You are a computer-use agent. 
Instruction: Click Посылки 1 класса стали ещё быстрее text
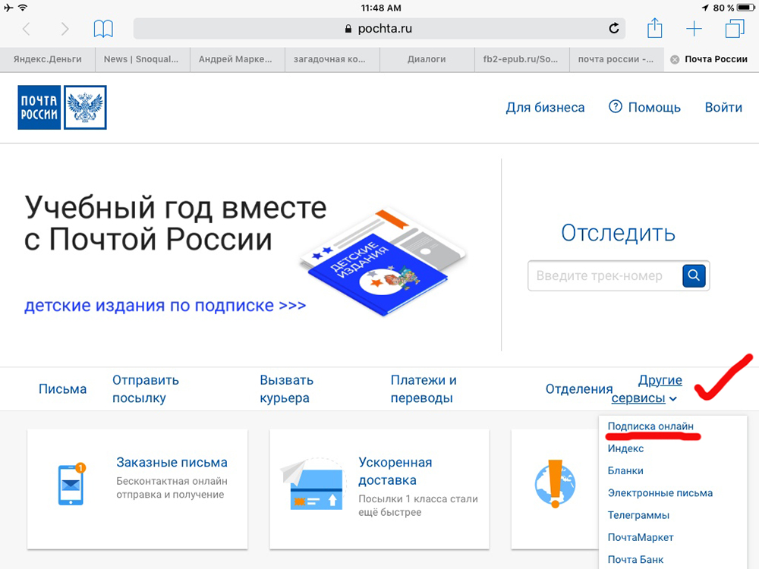(x=418, y=505)
